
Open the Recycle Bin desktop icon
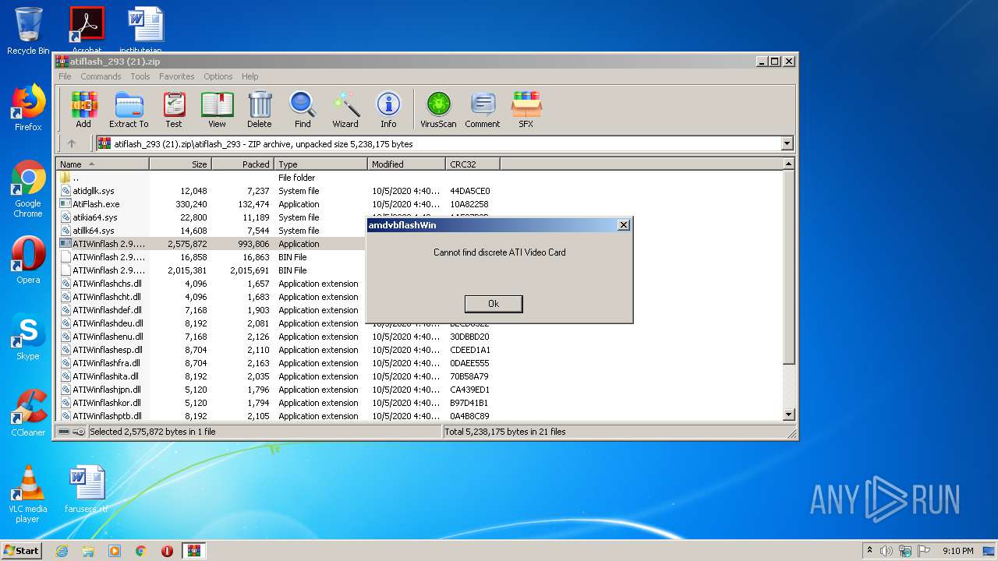click(28, 31)
